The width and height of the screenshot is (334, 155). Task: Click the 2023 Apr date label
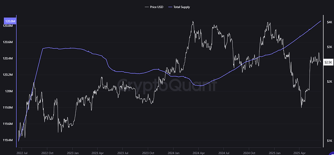click(97, 153)
